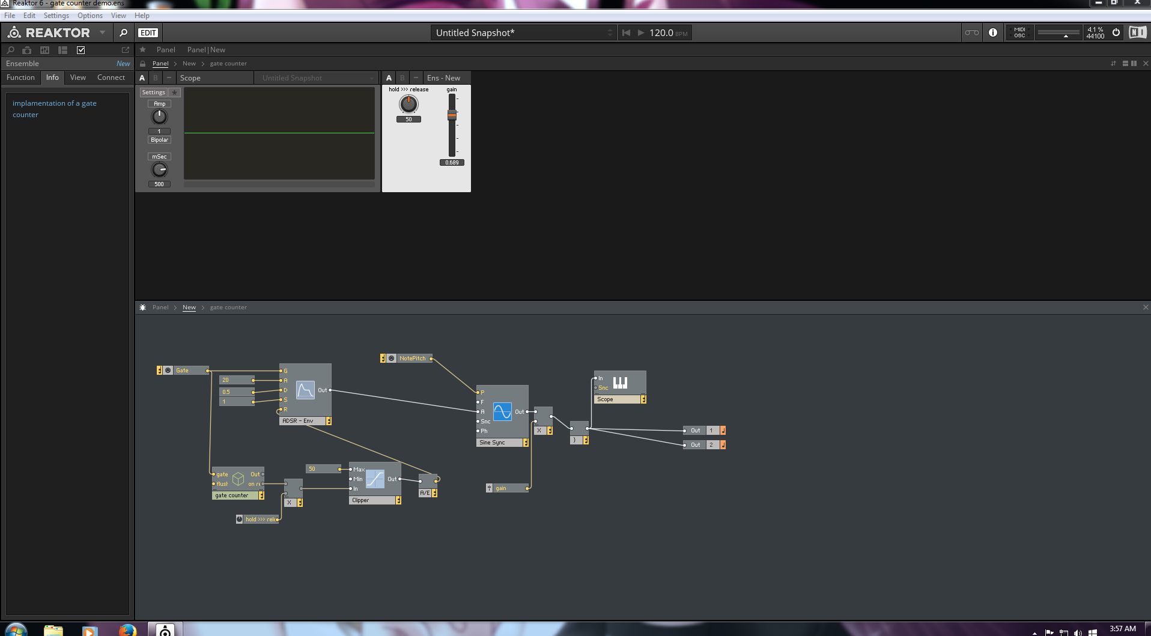Open the Function tab
Image resolution: width=1151 pixels, height=636 pixels.
point(20,77)
